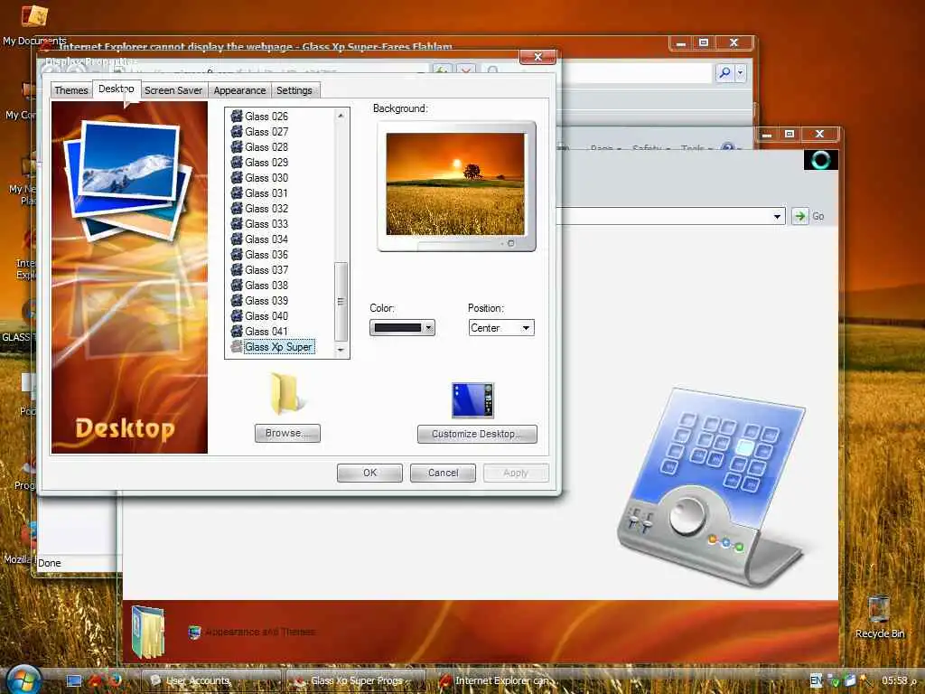Image resolution: width=925 pixels, height=694 pixels.
Task: Choose Glass 040 background
Action: [x=266, y=315]
